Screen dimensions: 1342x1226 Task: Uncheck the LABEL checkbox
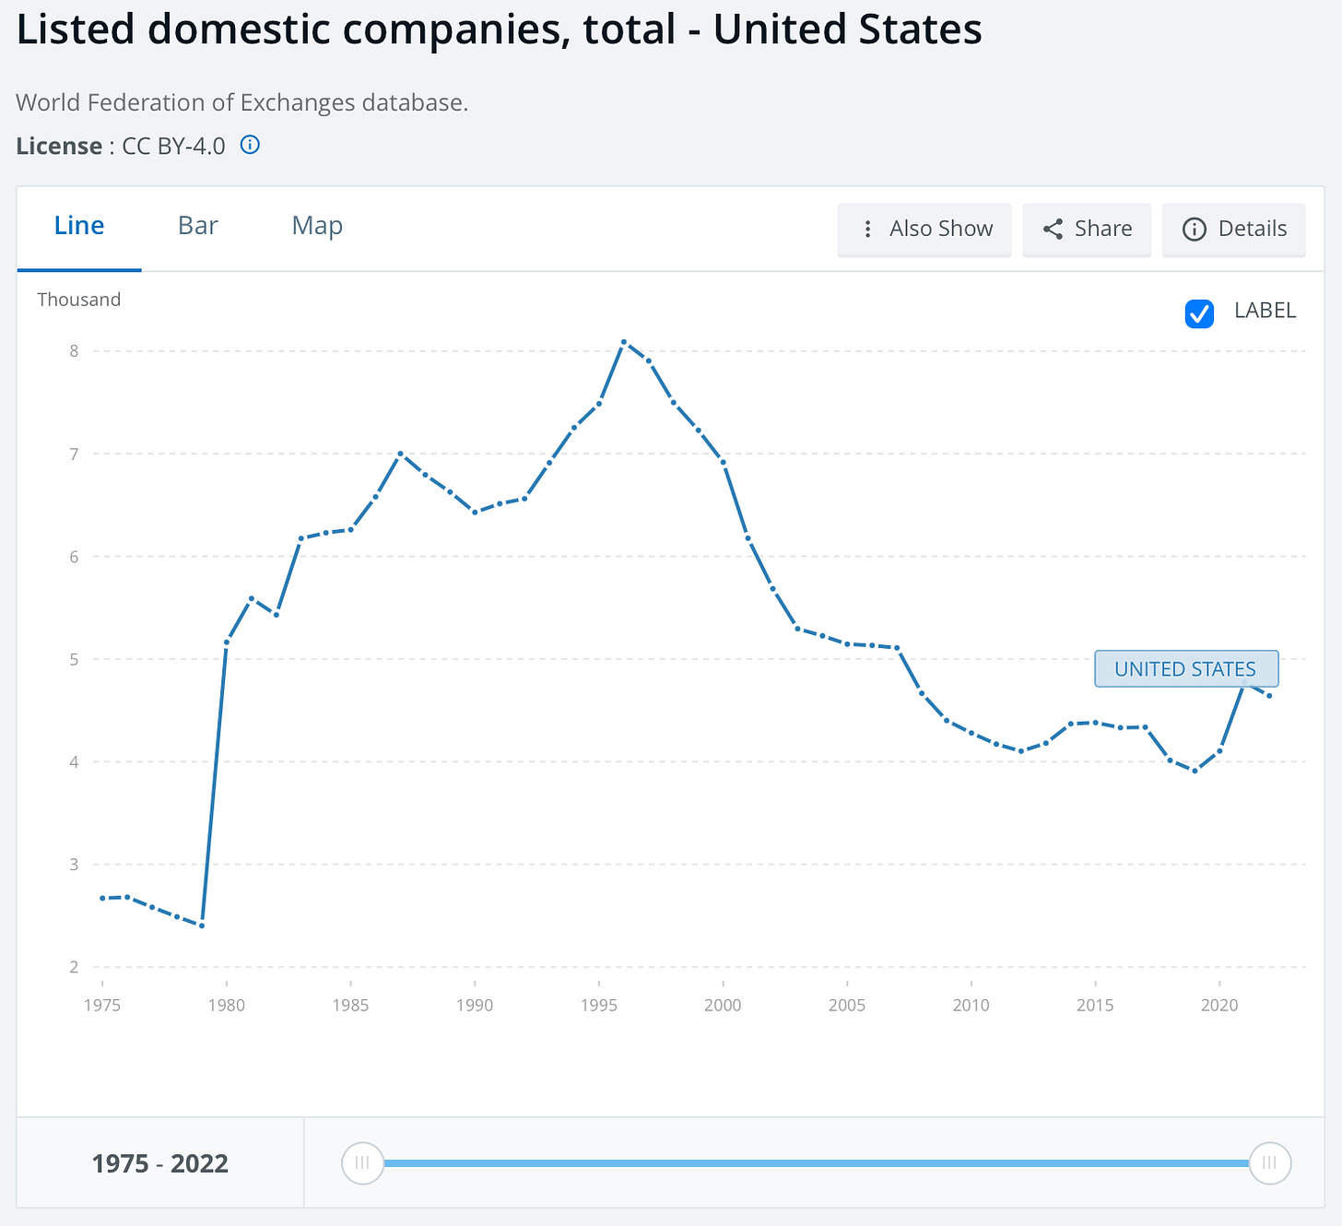[1199, 313]
